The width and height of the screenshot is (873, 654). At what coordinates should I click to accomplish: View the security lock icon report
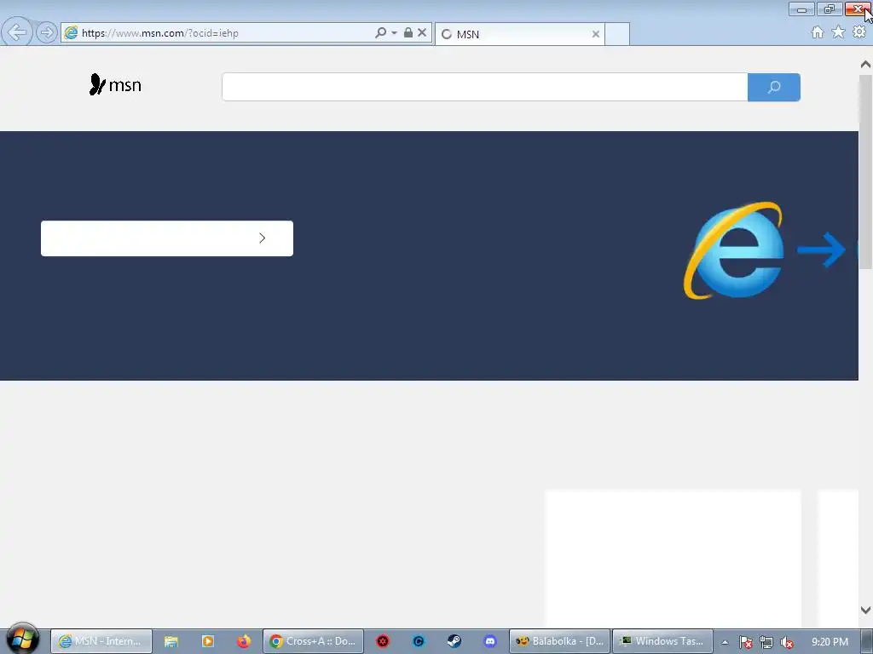click(x=408, y=33)
